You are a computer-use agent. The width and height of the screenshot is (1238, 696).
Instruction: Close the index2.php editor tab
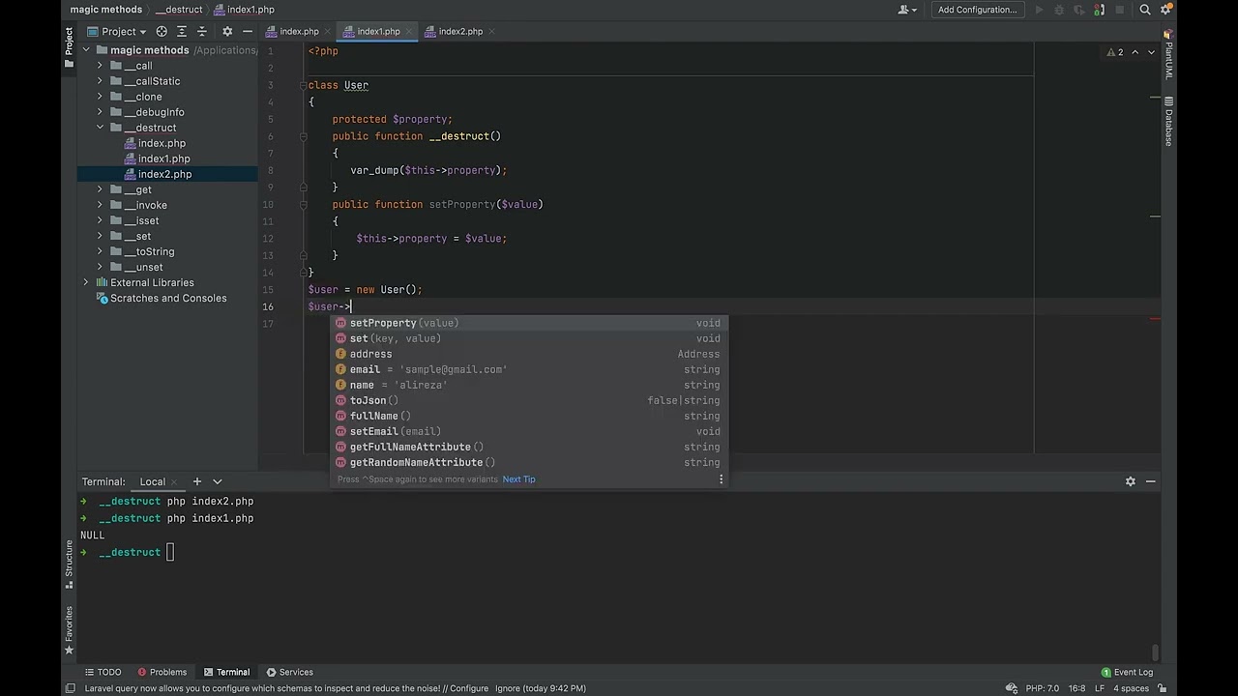[493, 31]
